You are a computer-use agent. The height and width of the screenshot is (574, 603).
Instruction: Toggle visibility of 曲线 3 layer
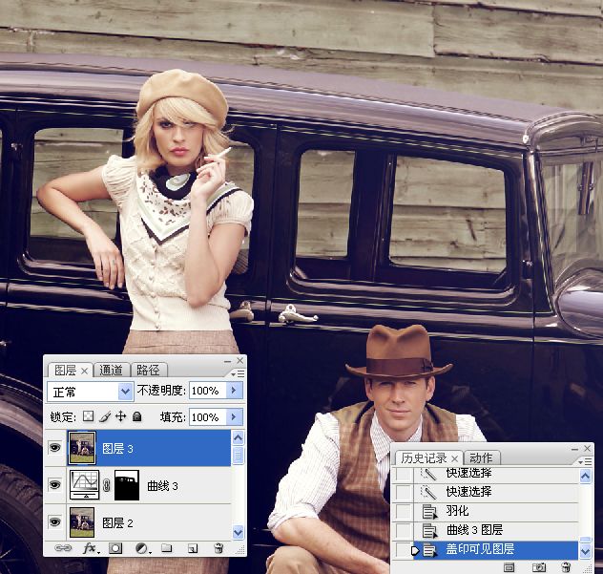click(x=55, y=484)
